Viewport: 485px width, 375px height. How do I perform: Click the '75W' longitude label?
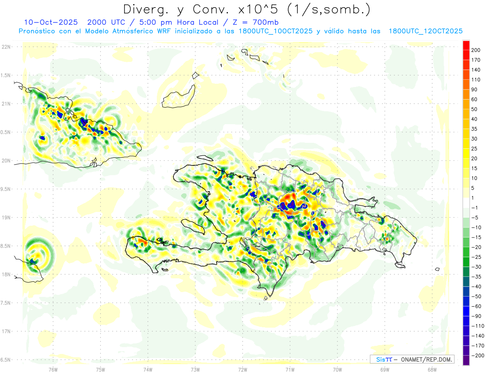point(101,369)
